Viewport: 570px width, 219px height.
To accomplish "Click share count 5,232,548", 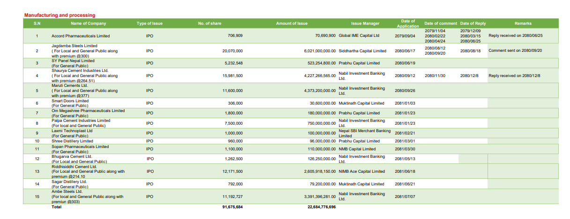I will [234, 63].
